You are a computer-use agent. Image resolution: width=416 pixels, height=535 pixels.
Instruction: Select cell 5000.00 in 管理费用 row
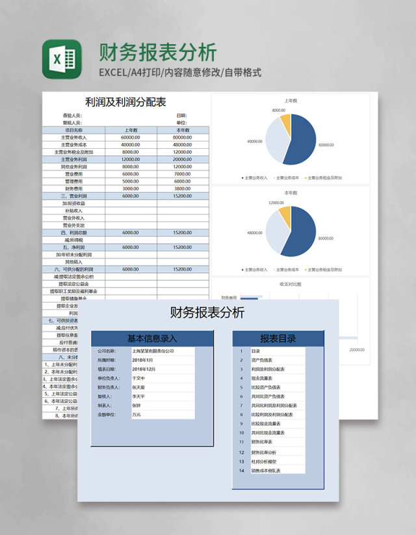click(x=131, y=181)
